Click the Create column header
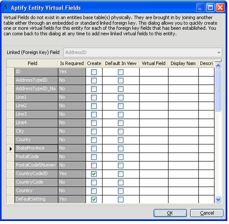The height and width of the screenshot is (224, 229). (x=94, y=63)
